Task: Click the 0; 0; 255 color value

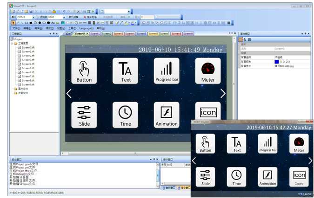Action: [x=285, y=62]
